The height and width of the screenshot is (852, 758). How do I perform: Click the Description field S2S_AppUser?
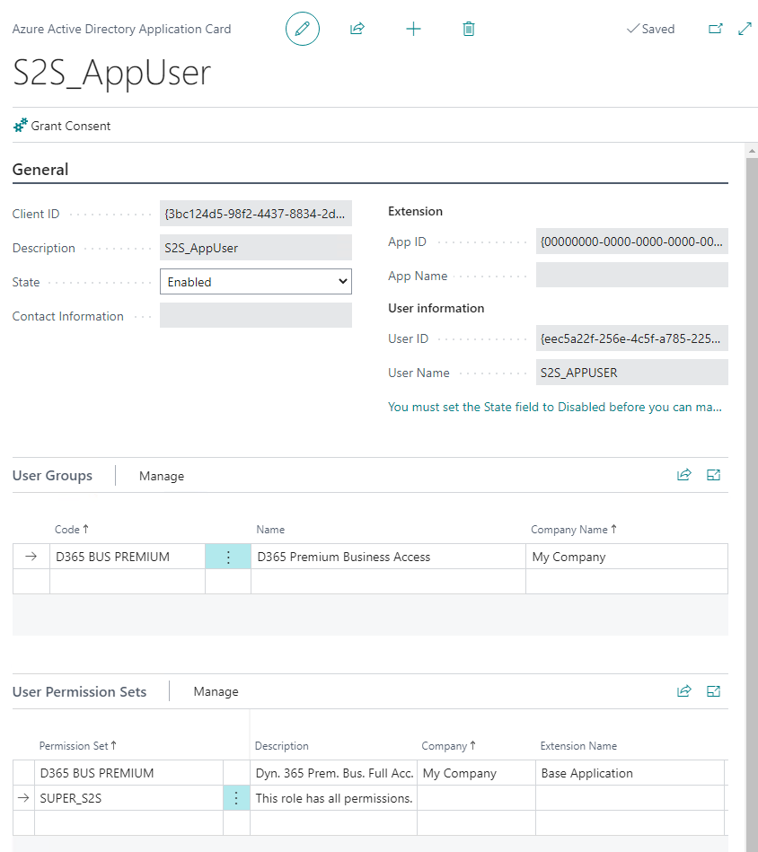256,248
